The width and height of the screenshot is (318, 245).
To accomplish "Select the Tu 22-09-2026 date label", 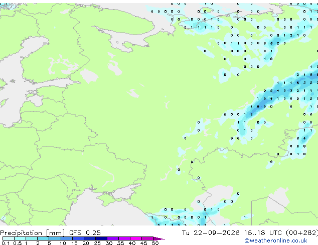I will [x=211, y=233].
